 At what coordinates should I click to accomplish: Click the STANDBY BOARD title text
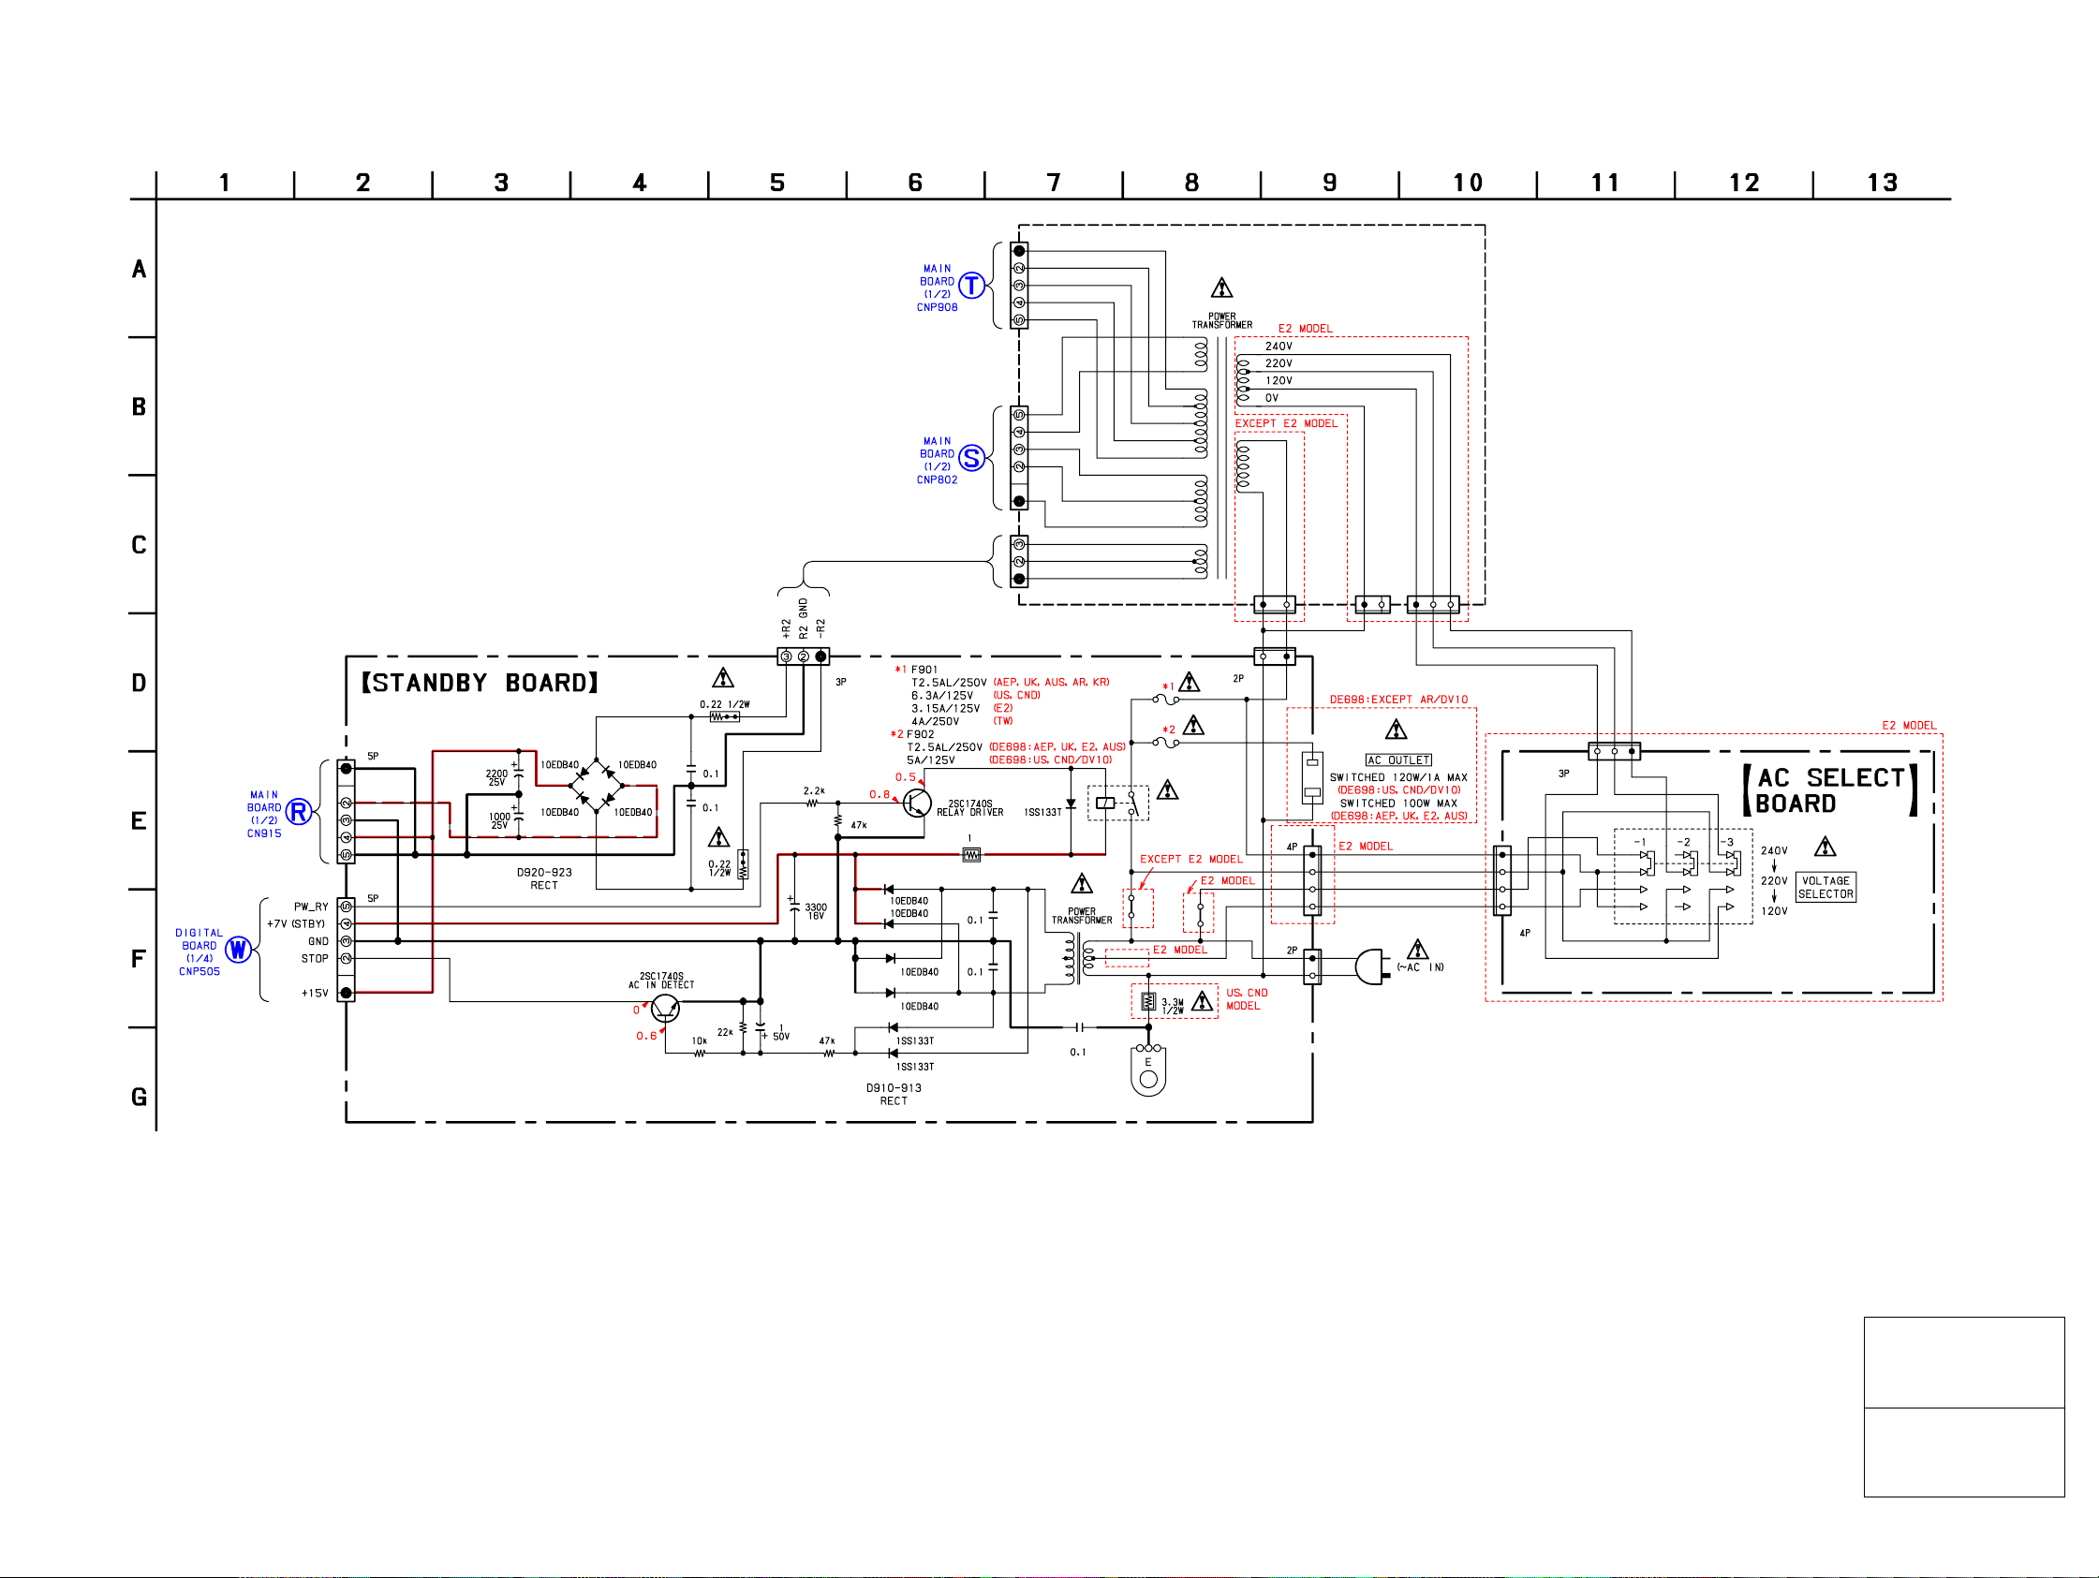click(x=480, y=684)
